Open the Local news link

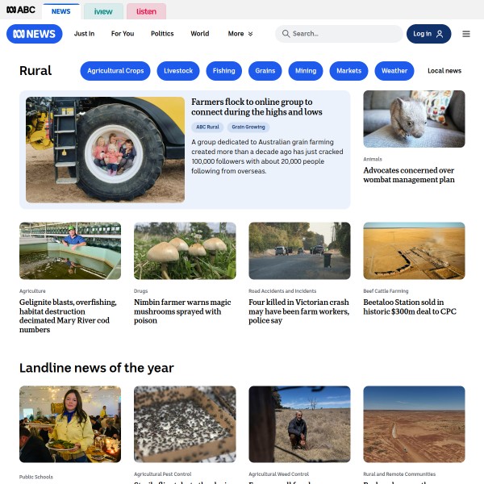click(x=444, y=71)
